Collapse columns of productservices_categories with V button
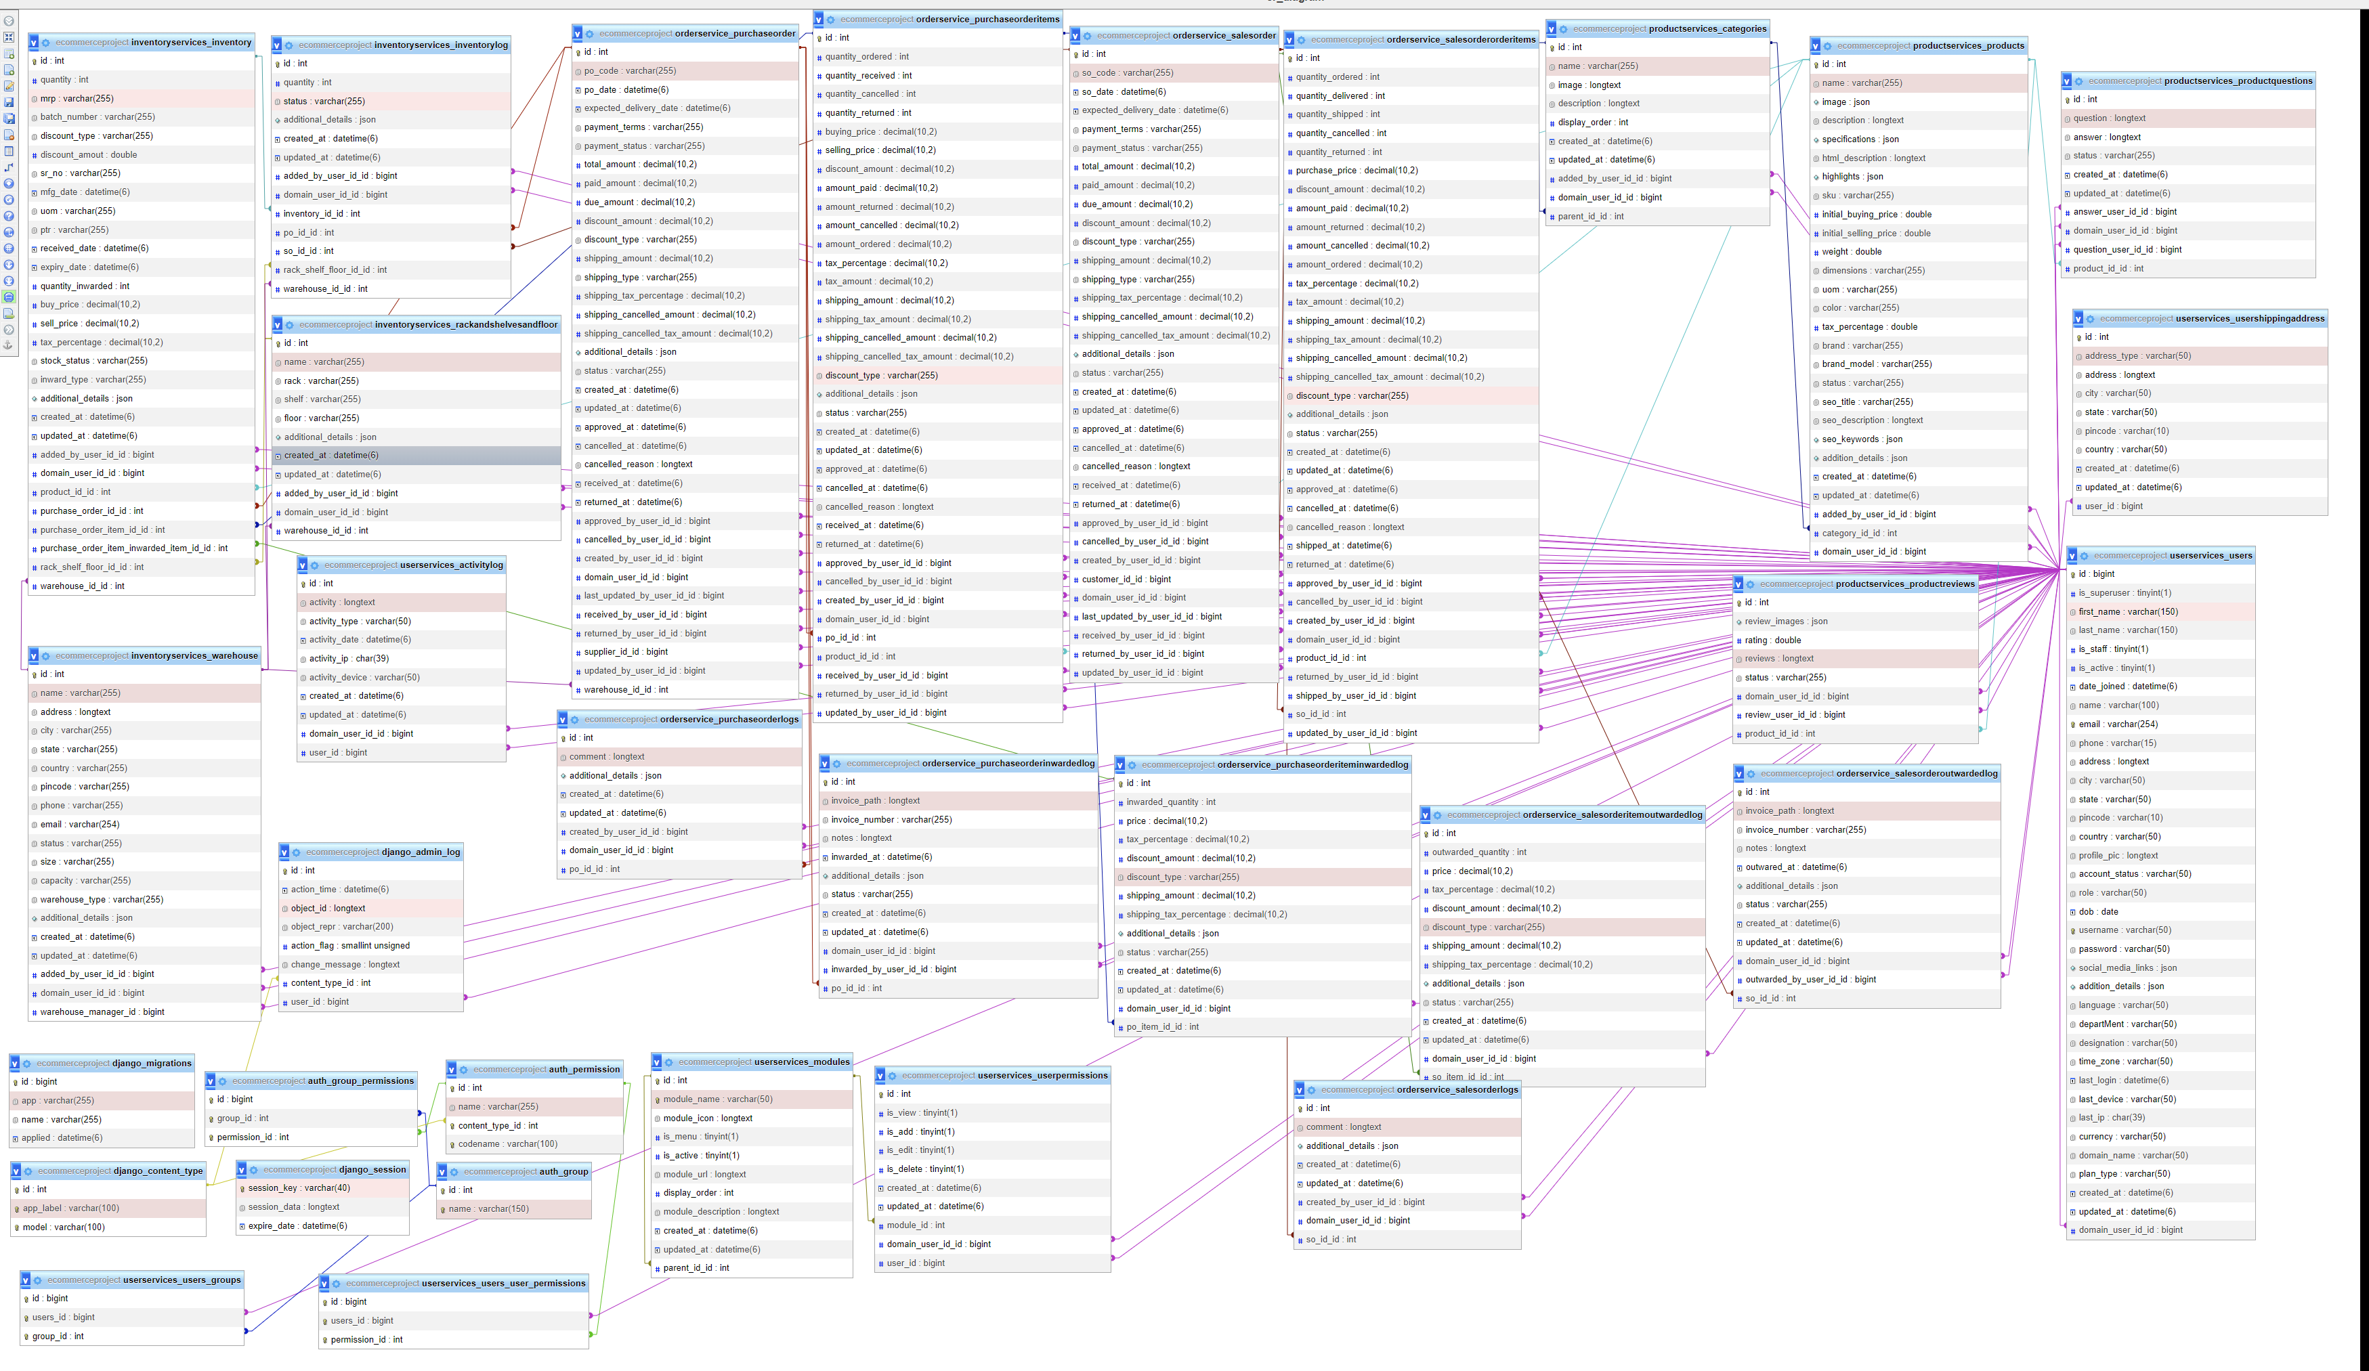Screen dimensions: 2369x1371 tap(1551, 29)
